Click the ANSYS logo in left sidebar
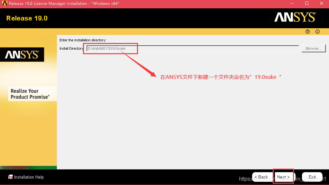The image size is (329, 185). [22, 55]
